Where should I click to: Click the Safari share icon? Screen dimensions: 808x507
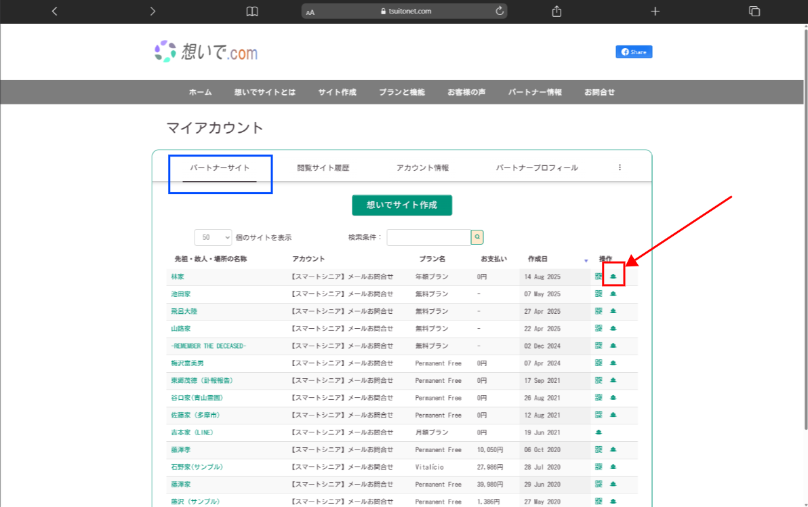(x=557, y=12)
